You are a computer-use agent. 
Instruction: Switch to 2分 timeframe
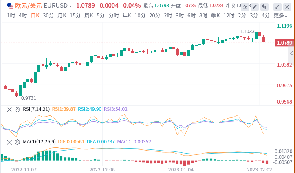point(242,15)
